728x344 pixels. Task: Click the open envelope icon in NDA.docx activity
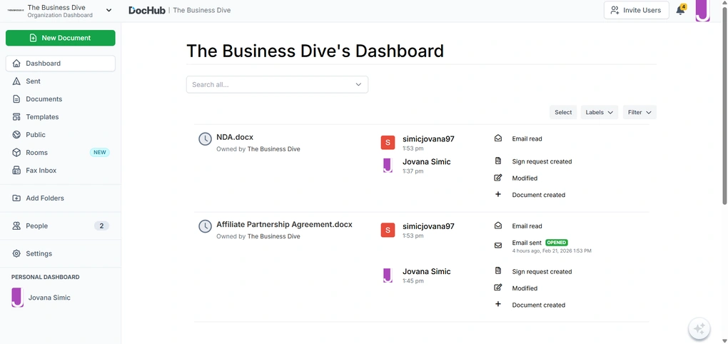tap(498, 138)
